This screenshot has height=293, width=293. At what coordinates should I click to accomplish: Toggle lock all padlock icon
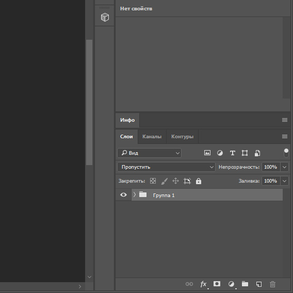pyautogui.click(x=199, y=181)
